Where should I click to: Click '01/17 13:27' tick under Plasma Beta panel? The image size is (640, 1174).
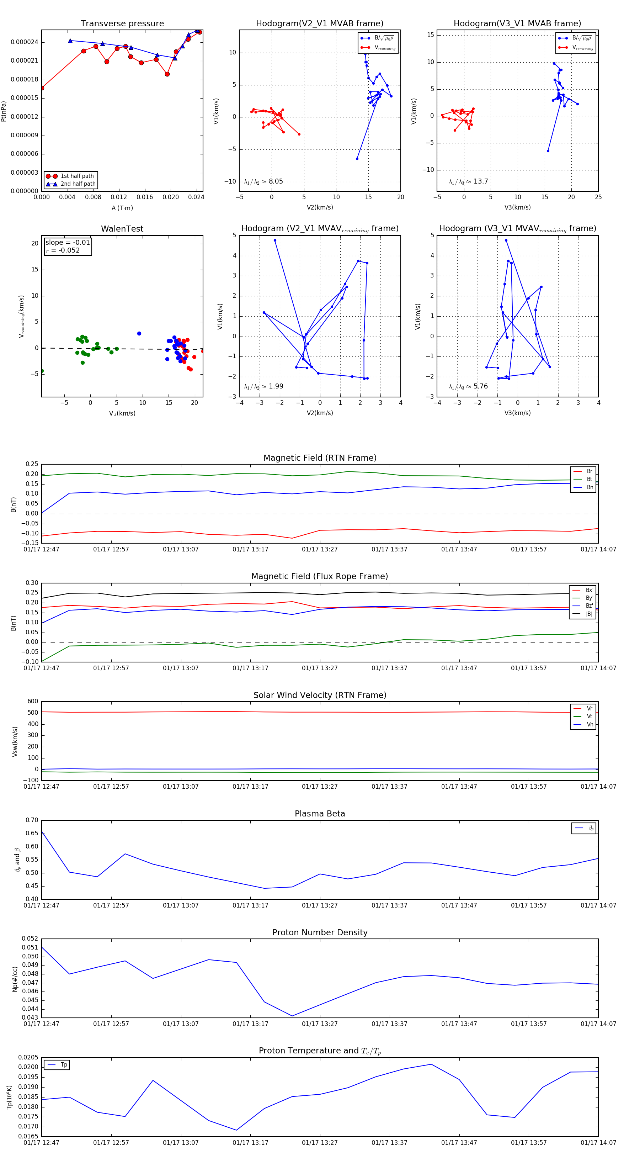(x=320, y=905)
